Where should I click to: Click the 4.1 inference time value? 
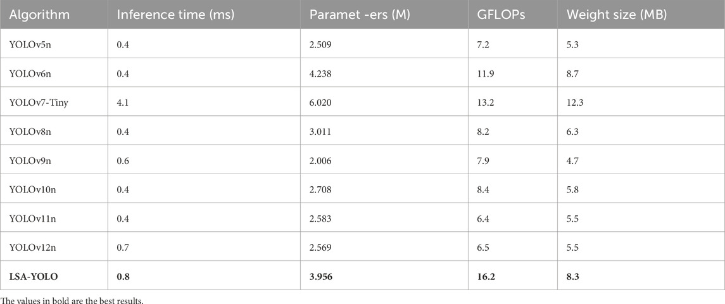[123, 103]
